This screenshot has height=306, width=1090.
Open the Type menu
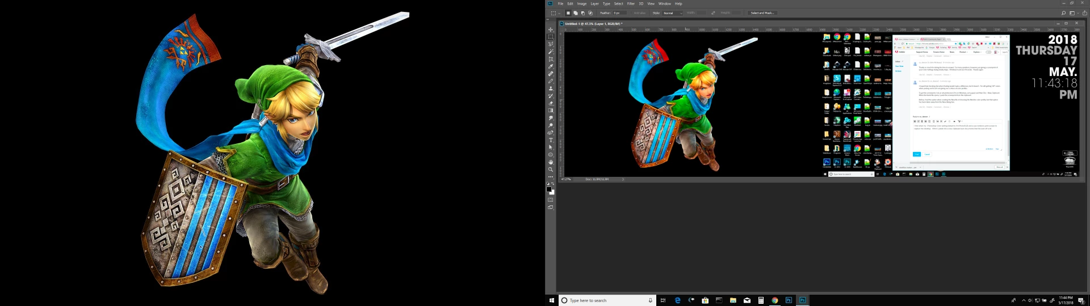point(606,3)
